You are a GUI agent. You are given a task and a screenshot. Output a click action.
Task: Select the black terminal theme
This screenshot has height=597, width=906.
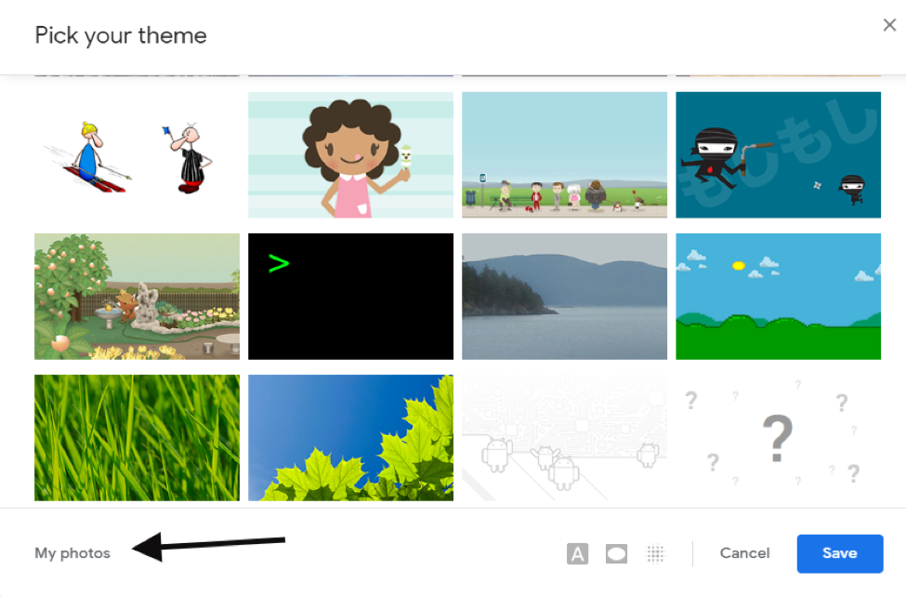(x=350, y=297)
